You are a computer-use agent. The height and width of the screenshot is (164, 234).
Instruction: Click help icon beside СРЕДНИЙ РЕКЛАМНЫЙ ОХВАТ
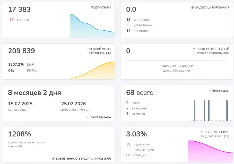pyautogui.click(x=194, y=49)
